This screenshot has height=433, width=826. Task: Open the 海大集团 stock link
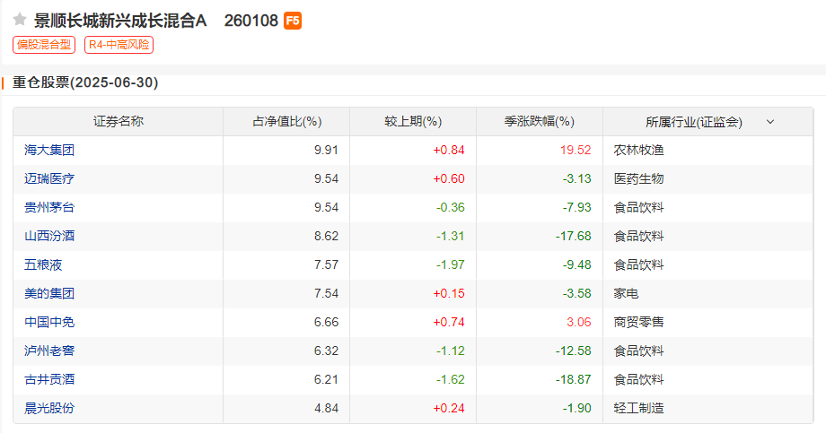(49, 150)
